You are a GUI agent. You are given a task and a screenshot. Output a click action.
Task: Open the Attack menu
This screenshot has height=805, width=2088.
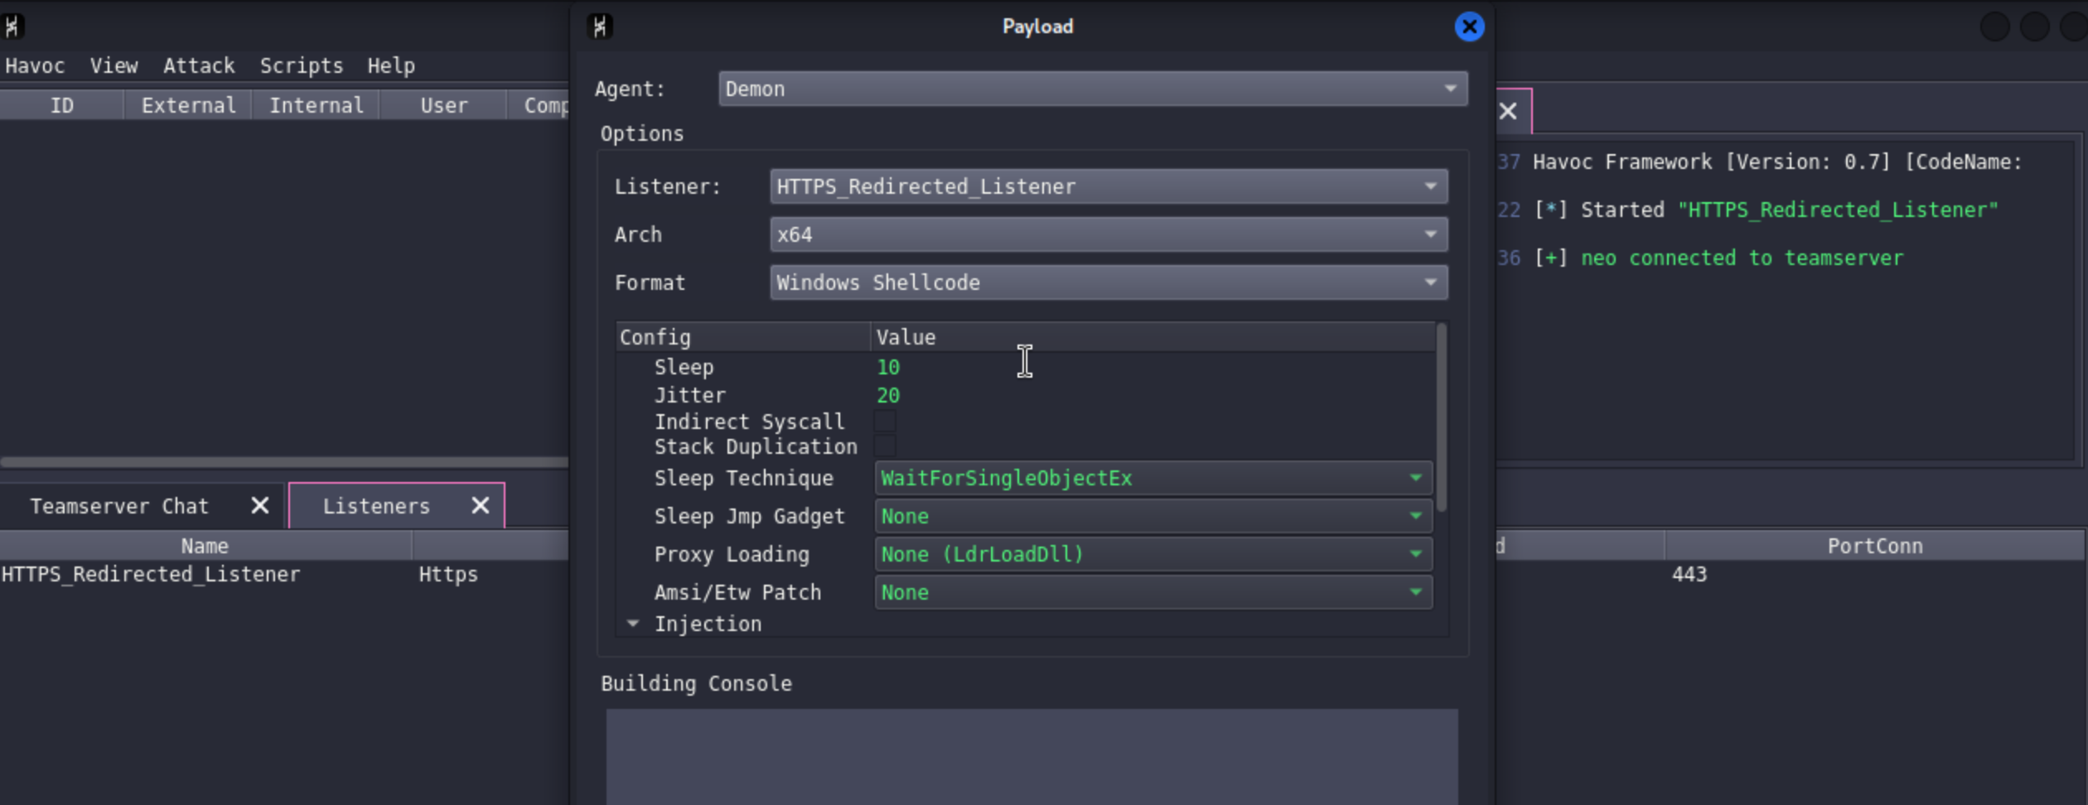point(199,65)
